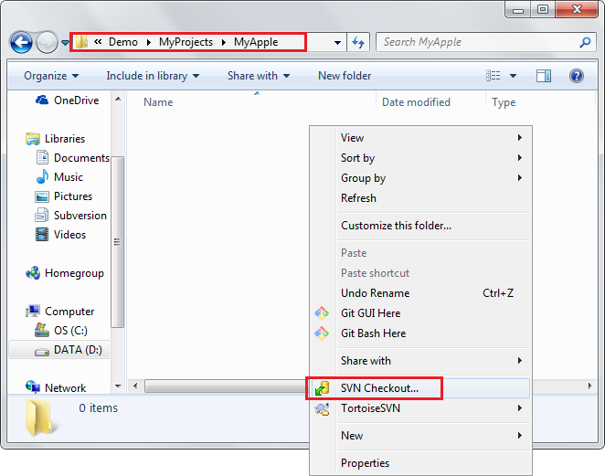This screenshot has height=476, width=605.
Task: Click the Git GUI Here icon
Action: (x=322, y=313)
